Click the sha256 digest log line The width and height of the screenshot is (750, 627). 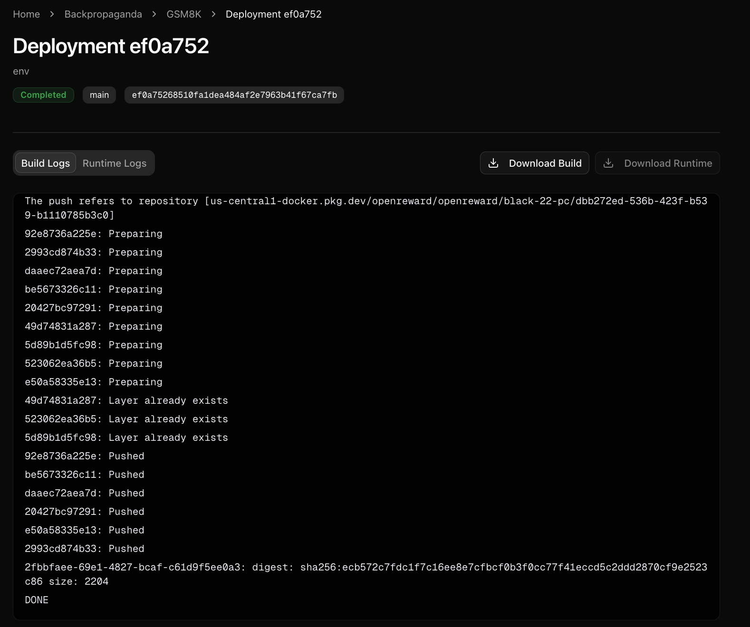coord(366,574)
